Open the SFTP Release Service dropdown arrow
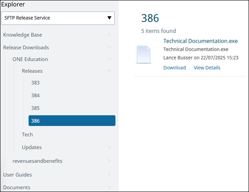Screen dimensions: 249x192 pos(109,18)
